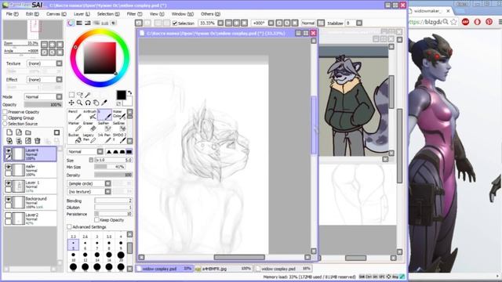Image resolution: width=502 pixels, height=282 pixels.
Task: Open the zoom percentage 33.33% dropdown
Action: (220, 23)
